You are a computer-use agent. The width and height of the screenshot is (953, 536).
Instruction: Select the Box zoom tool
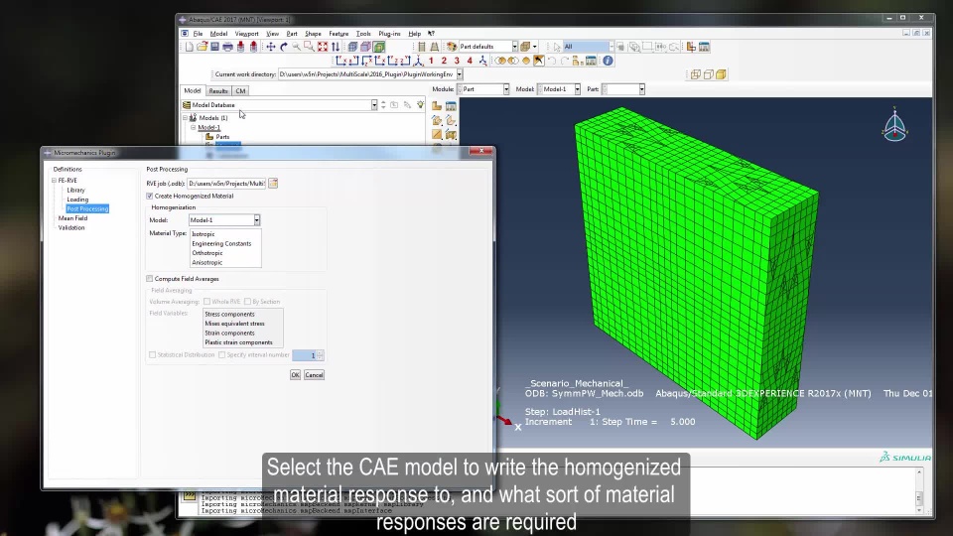click(x=310, y=47)
